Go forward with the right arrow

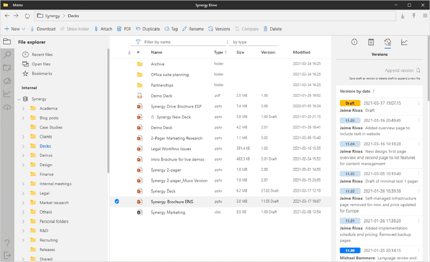click(x=16, y=16)
